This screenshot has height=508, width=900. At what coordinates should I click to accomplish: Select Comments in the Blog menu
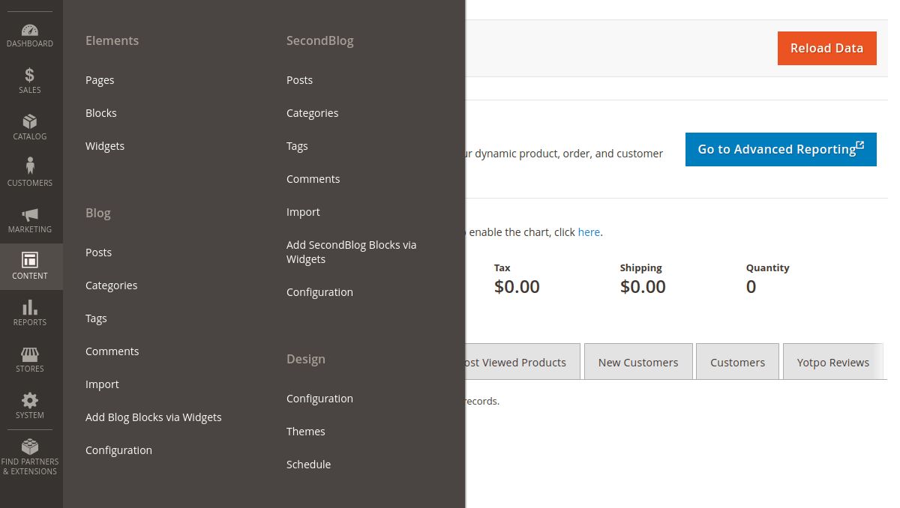(112, 351)
